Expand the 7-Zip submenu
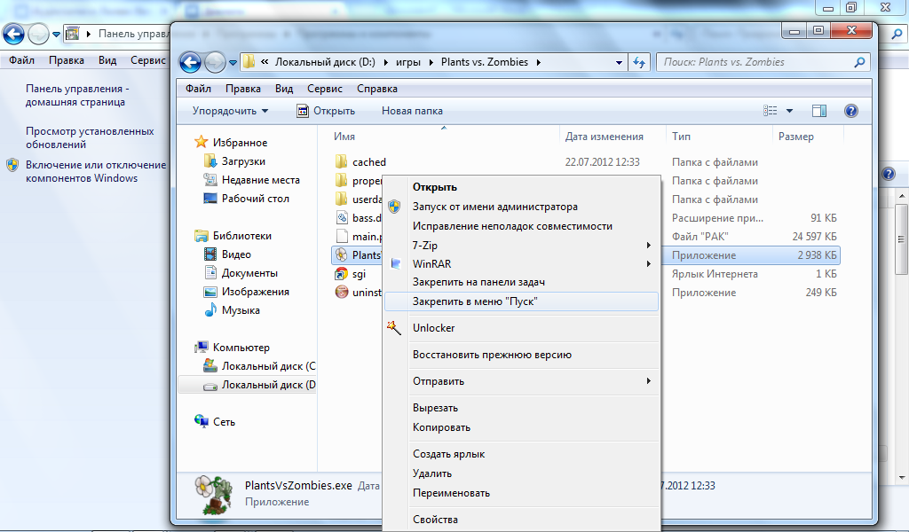909x532 pixels. pos(648,246)
